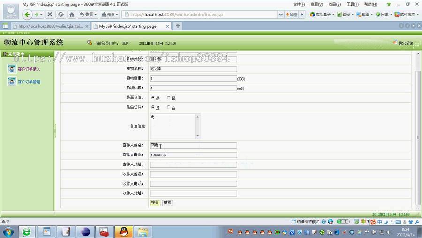This screenshot has width=422, height=238.
Task: Open the address bar dropdown chevron
Action: (281, 15)
